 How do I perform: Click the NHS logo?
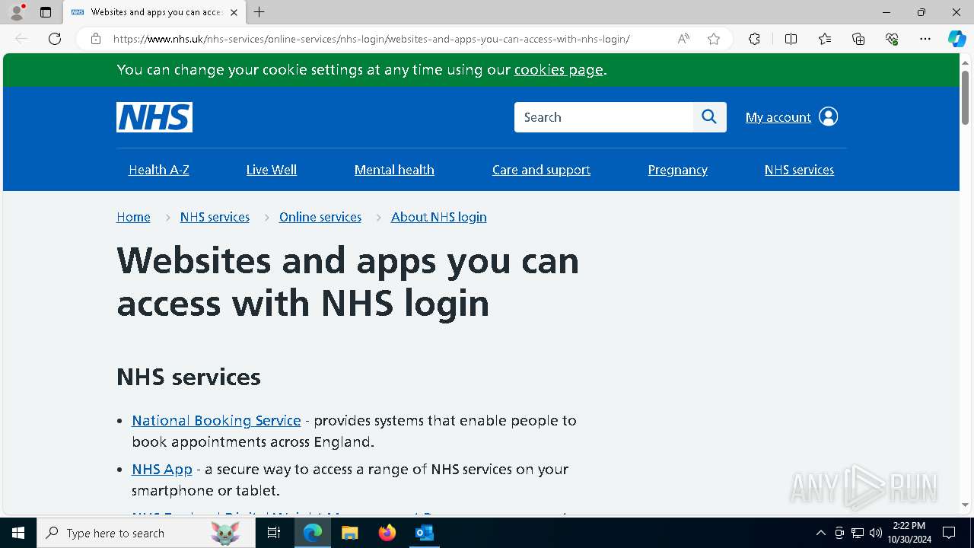click(x=154, y=117)
